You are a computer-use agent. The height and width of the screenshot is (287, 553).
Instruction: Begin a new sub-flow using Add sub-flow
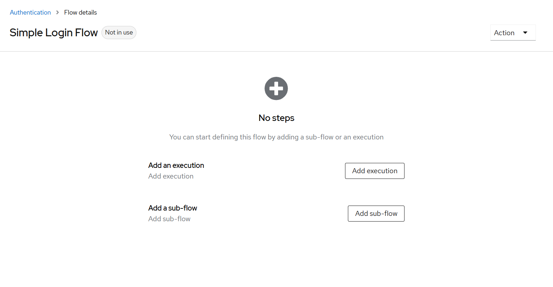(376, 213)
